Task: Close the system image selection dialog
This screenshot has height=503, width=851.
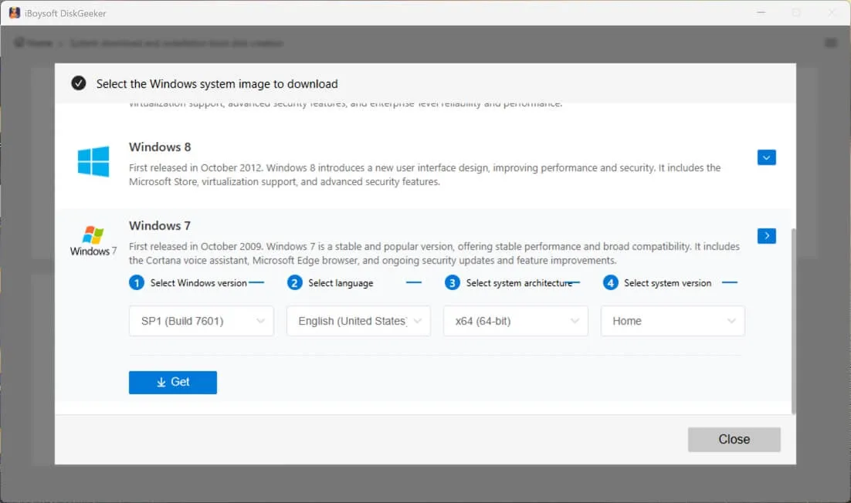Action: (x=734, y=439)
